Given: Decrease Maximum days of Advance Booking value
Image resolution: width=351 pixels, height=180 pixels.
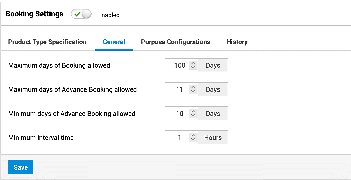Looking at the screenshot, I should (x=193, y=92).
